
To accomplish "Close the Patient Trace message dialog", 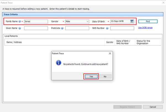I will pyautogui.click(x=110, y=53).
